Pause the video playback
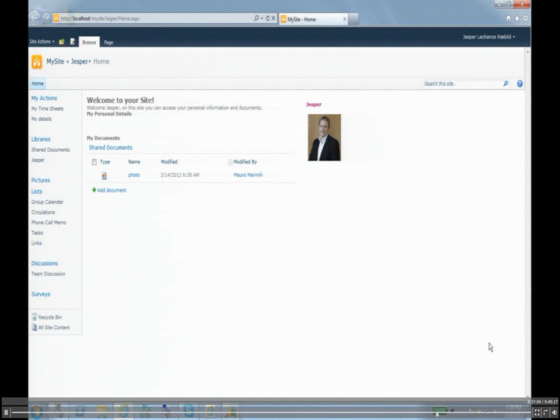Screen dimensions: 560x420 (6, 412)
